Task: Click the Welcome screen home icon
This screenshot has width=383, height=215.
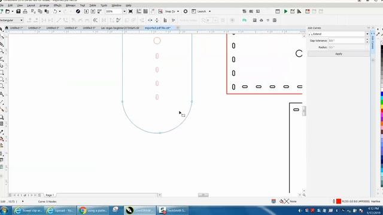Action: pyautogui.click(x=7, y=28)
